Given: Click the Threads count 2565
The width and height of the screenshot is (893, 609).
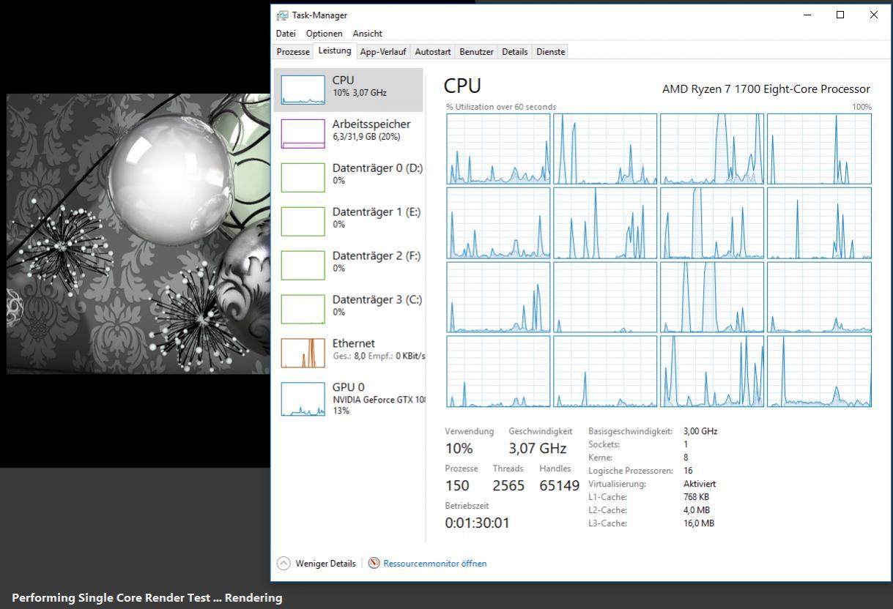Looking at the screenshot, I should 508,485.
